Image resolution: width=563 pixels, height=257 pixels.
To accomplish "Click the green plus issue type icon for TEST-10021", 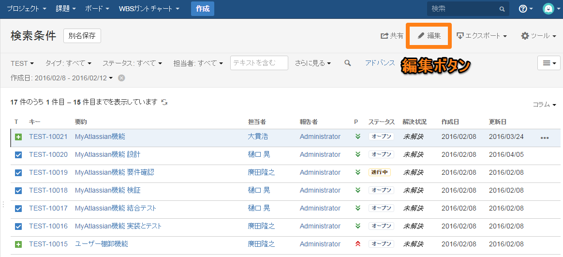I will [x=18, y=137].
